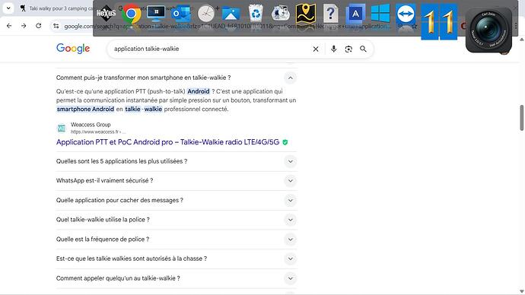Go forward in browser history
525x295 pixels.
pyautogui.click(x=24, y=26)
